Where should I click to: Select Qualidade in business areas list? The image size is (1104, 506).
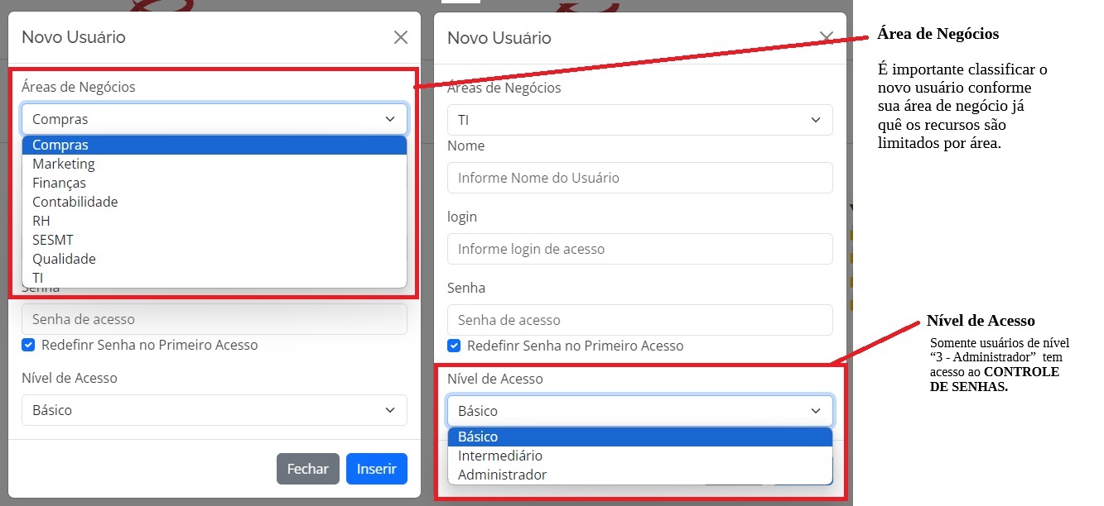[64, 259]
